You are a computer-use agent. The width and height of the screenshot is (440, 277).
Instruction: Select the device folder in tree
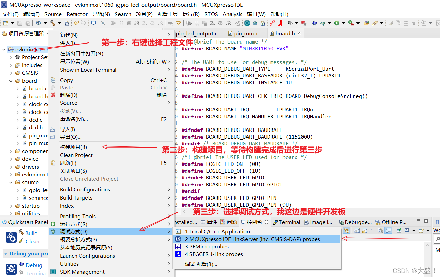click(x=30, y=159)
